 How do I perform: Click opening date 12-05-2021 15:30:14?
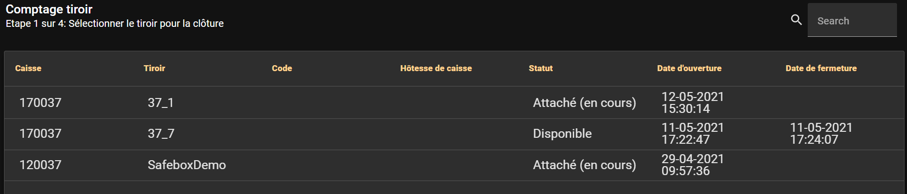[692, 103]
